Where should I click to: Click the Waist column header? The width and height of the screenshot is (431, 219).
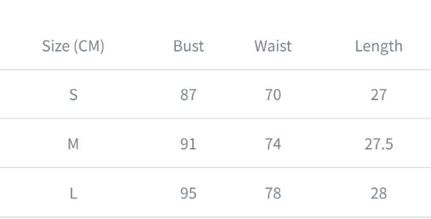[273, 46]
